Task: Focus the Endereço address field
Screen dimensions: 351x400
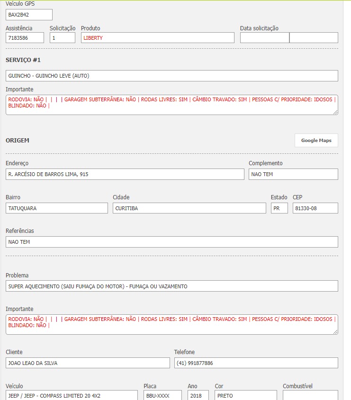Action: (x=125, y=174)
